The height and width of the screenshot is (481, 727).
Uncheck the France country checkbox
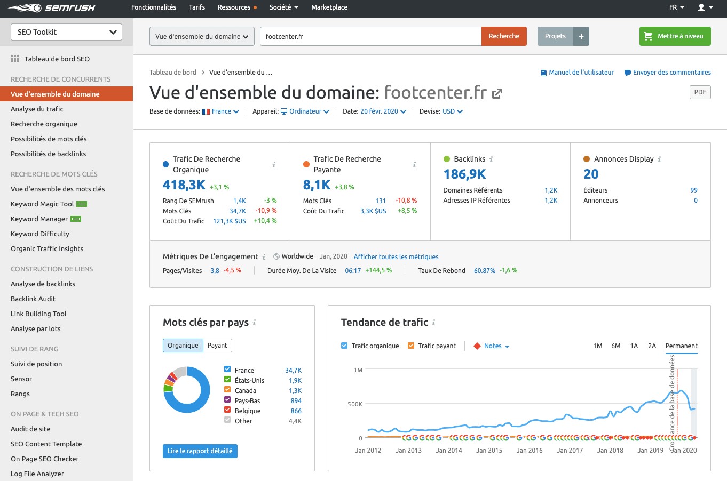point(227,369)
